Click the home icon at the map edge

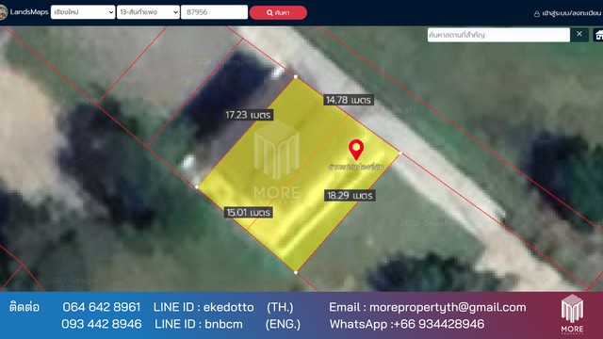pyautogui.click(x=598, y=35)
